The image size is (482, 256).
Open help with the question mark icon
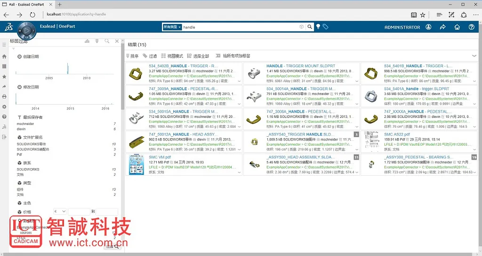pyautogui.click(x=472, y=27)
